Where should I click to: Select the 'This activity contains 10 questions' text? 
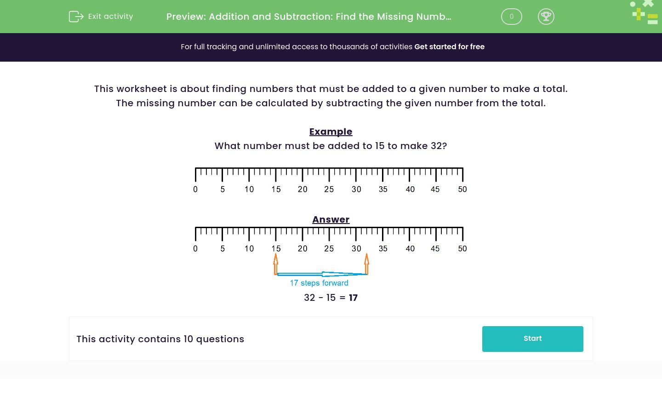(160, 339)
